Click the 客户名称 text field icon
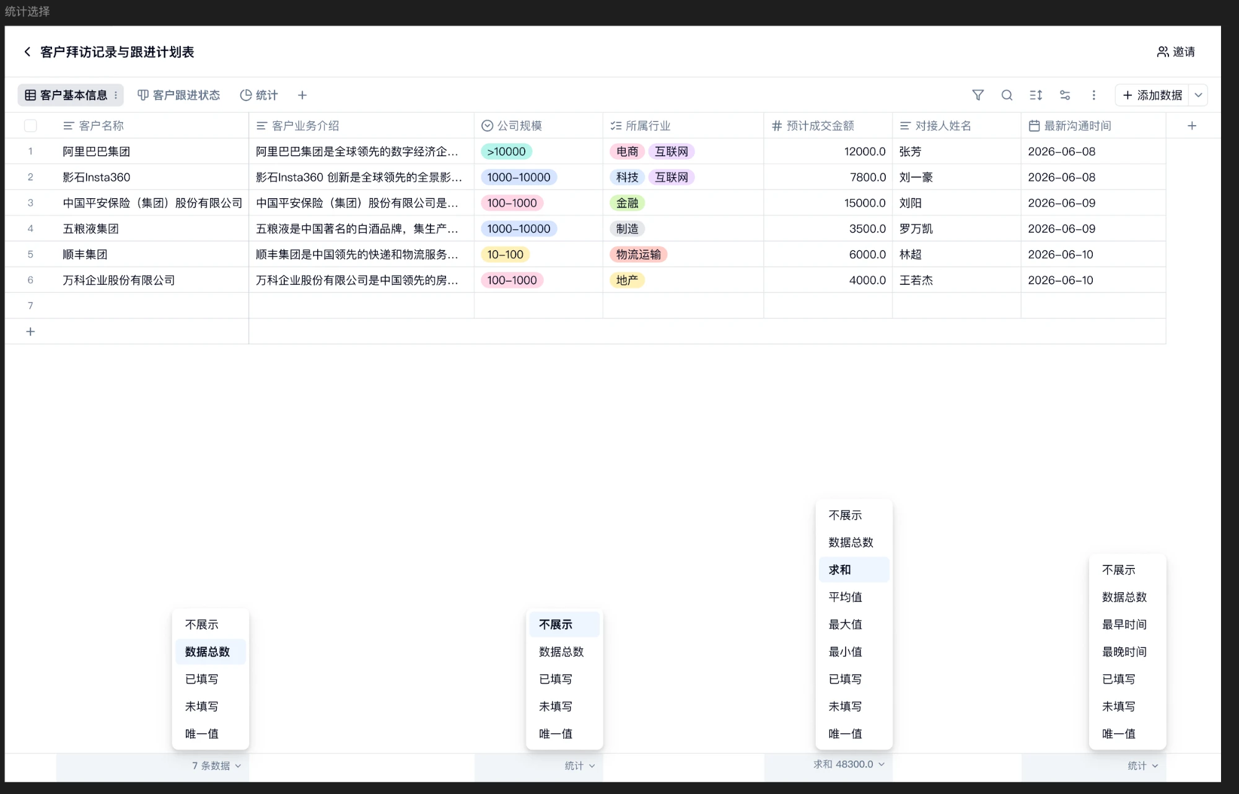 click(69, 126)
